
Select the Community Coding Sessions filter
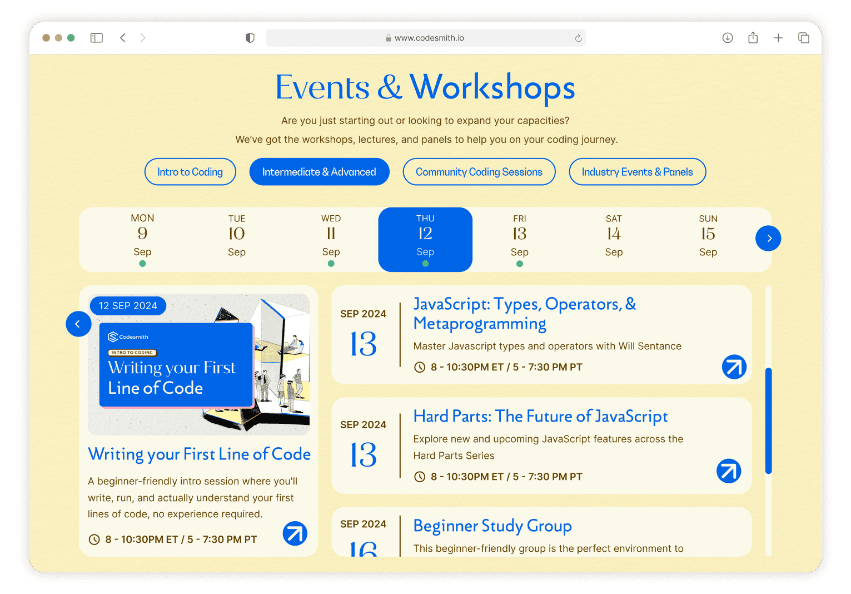[x=479, y=172]
